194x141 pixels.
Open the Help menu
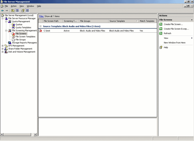coord(39,6)
